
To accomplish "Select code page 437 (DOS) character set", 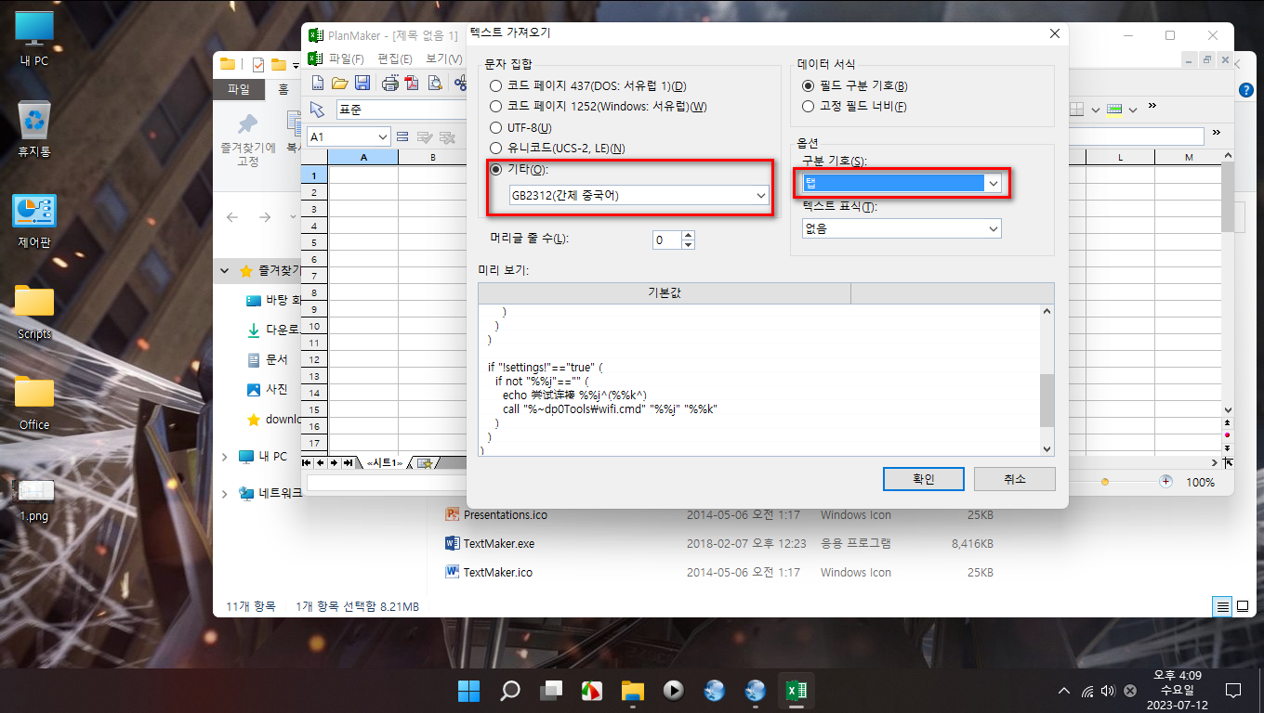I will pyautogui.click(x=496, y=85).
